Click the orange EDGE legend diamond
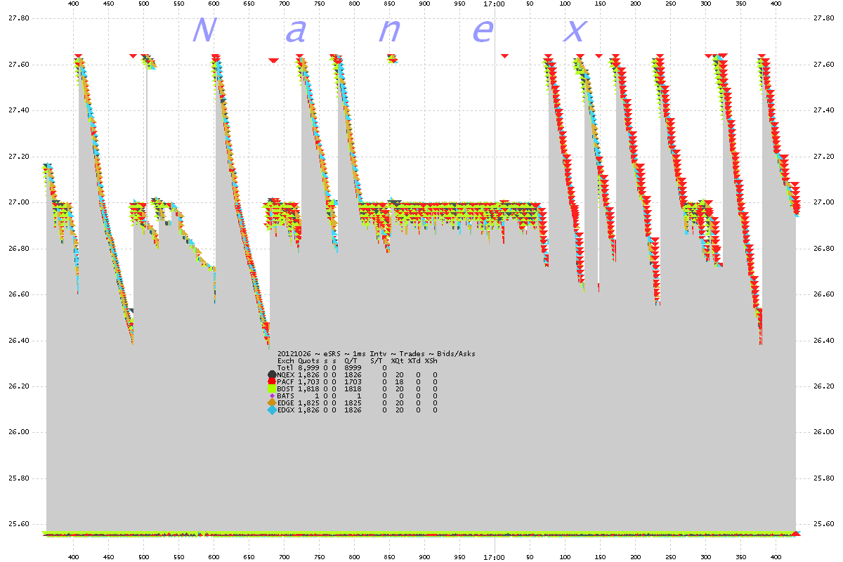Viewport: 843px width, 562px height. click(272, 403)
